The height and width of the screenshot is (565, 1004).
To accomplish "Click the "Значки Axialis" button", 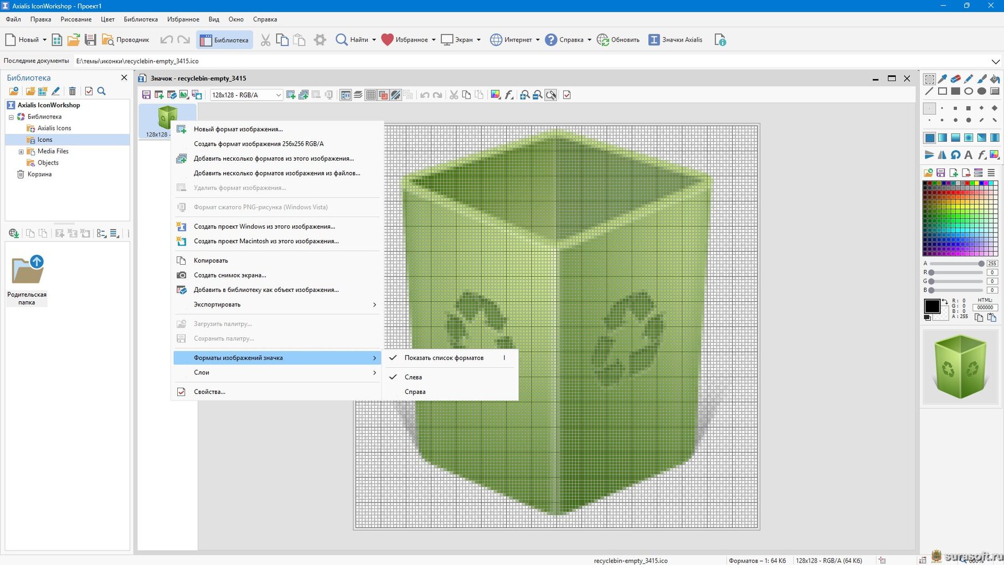I will [x=676, y=40].
